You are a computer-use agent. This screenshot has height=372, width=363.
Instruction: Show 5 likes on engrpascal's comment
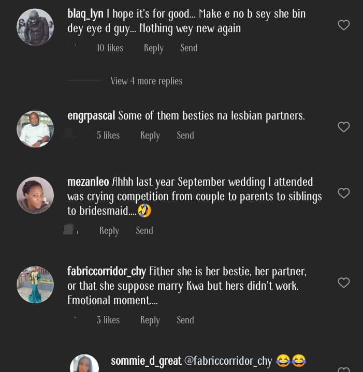[x=108, y=136]
